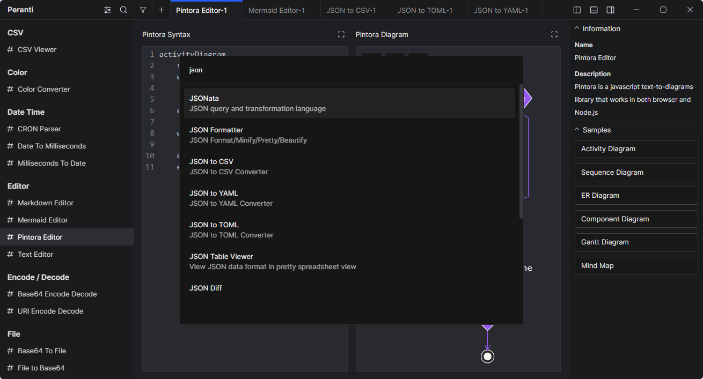Viewport: 703px width, 379px height.
Task: Click the Pintora description text in Information
Action: pyautogui.click(x=634, y=100)
